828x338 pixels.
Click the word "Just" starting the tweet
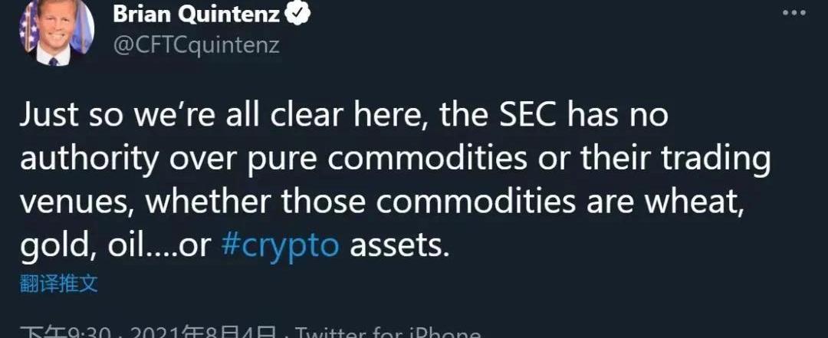51,117
